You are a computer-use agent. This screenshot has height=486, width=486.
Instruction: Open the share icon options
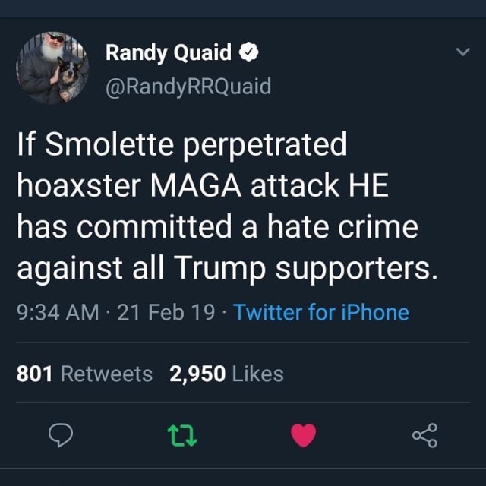point(424,435)
